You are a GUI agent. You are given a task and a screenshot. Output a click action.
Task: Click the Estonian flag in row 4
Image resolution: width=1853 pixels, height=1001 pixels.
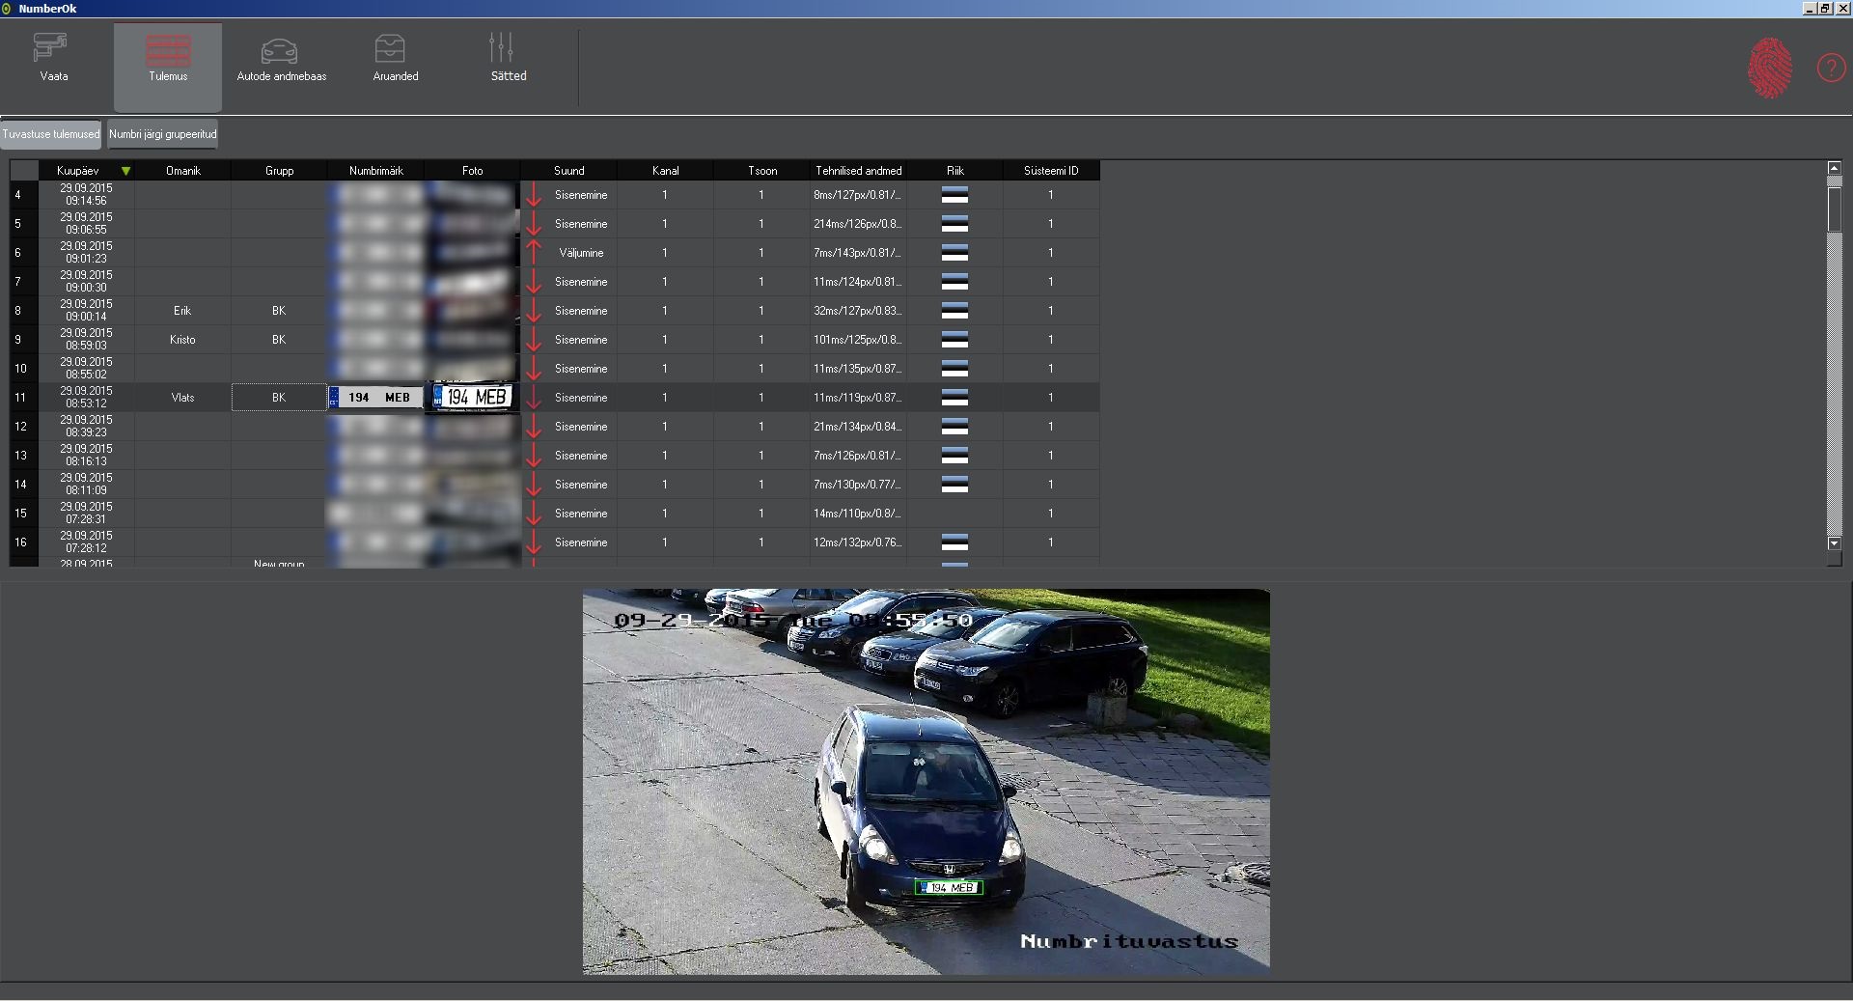(x=954, y=195)
